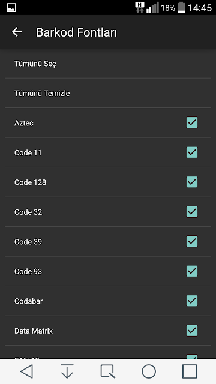Tap the recent apps square button
This screenshot has height=384, width=216.
(x=190, y=371)
